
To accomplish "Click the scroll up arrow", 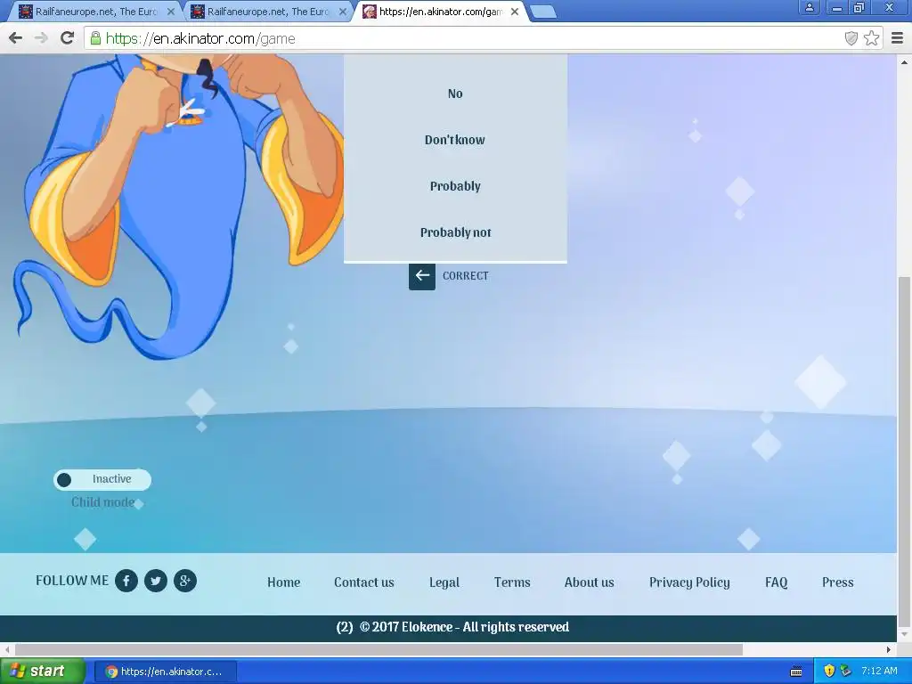I will [905, 61].
